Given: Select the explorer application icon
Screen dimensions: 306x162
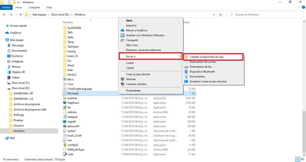Looking at the screenshot, I should point(65,98).
